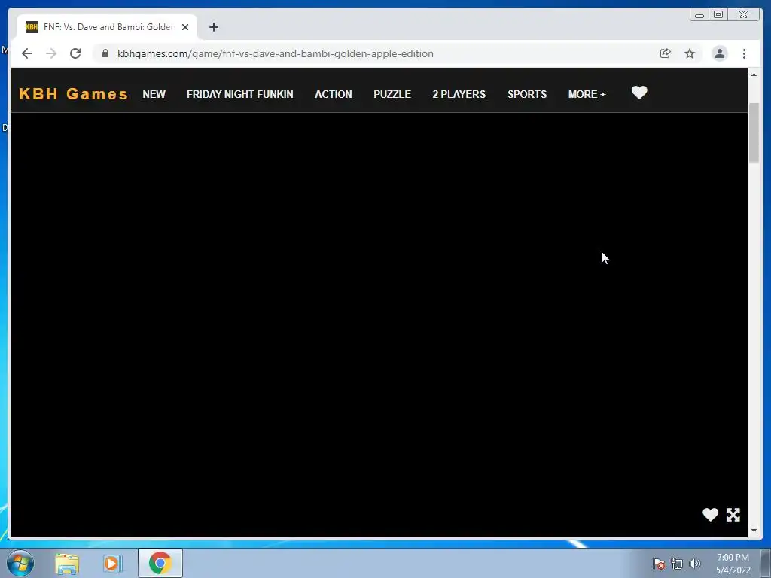Expand the MORE + menu

587,94
